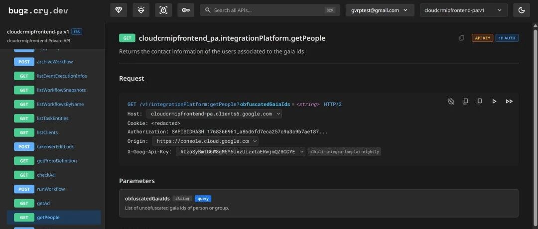Click the <string> placeholder in request URL

pyautogui.click(x=308, y=104)
